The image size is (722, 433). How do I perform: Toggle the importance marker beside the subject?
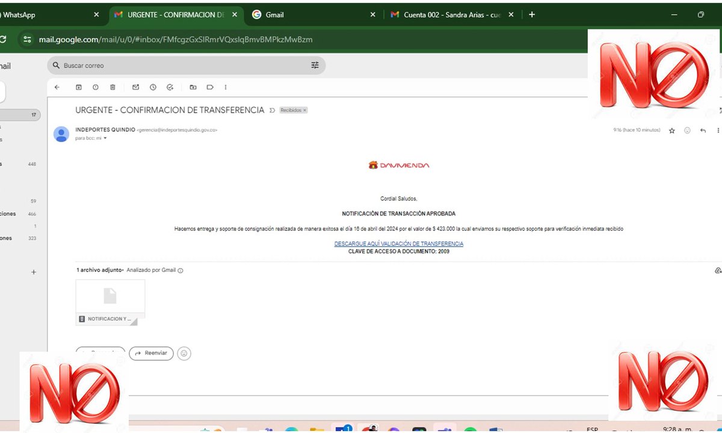point(272,111)
